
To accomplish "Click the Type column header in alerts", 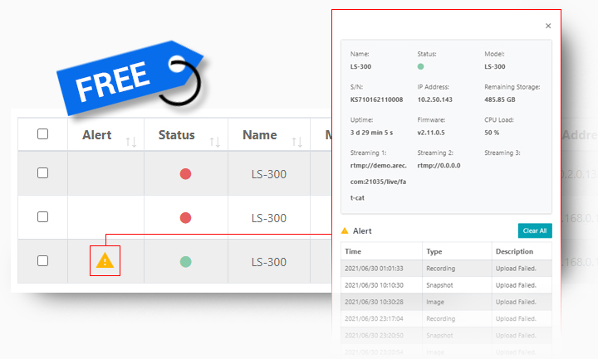I will 434,251.
